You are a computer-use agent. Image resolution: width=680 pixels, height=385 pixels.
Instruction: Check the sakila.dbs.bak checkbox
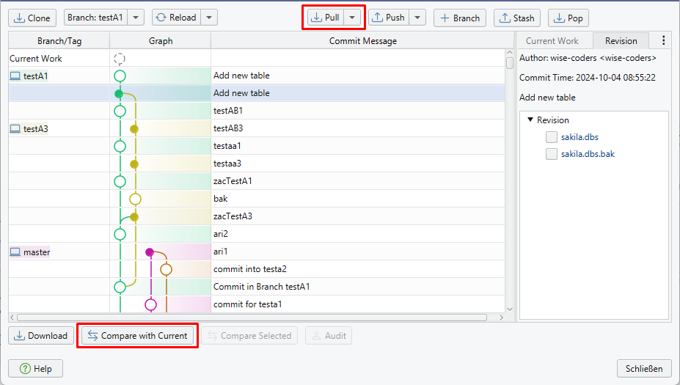point(551,154)
